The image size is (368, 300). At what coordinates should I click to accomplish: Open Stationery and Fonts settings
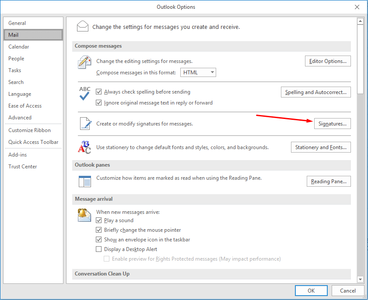[x=321, y=147]
